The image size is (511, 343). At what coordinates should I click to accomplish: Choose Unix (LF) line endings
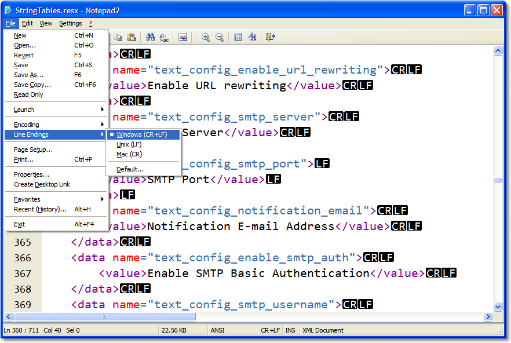[x=129, y=144]
